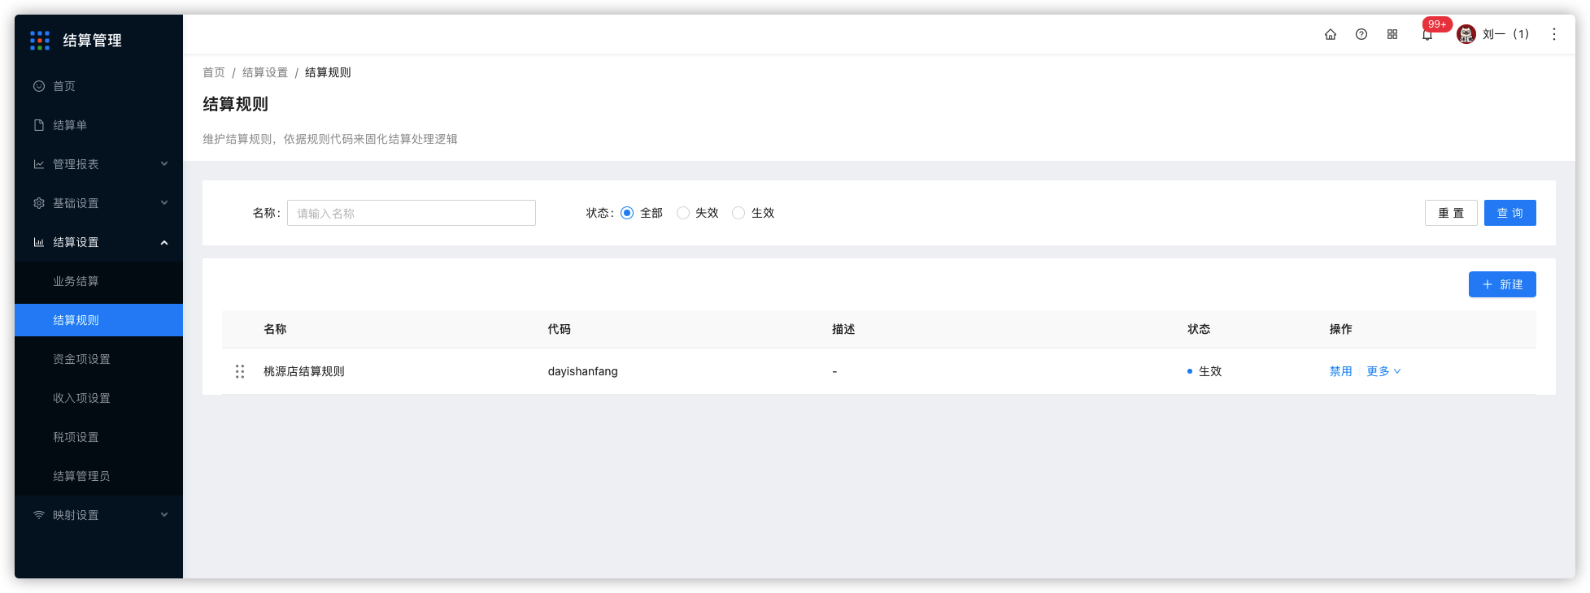
Task: Click the 管理报表 chart icon
Action: pos(39,164)
